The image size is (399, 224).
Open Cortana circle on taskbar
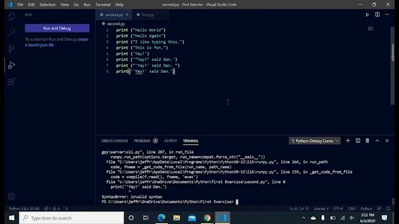(131, 218)
